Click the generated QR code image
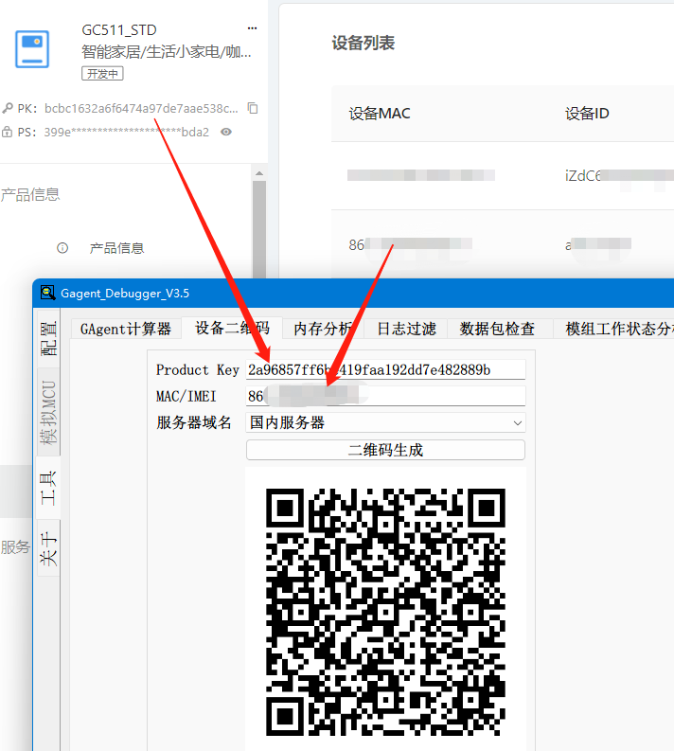The width and height of the screenshot is (674, 751). pos(385,612)
